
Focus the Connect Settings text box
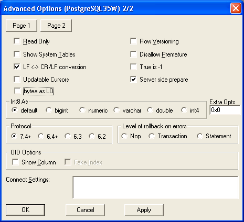[x=155, y=187]
